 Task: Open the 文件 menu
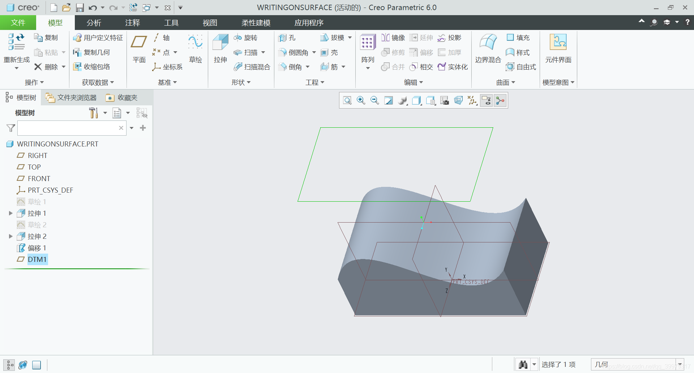pos(18,23)
